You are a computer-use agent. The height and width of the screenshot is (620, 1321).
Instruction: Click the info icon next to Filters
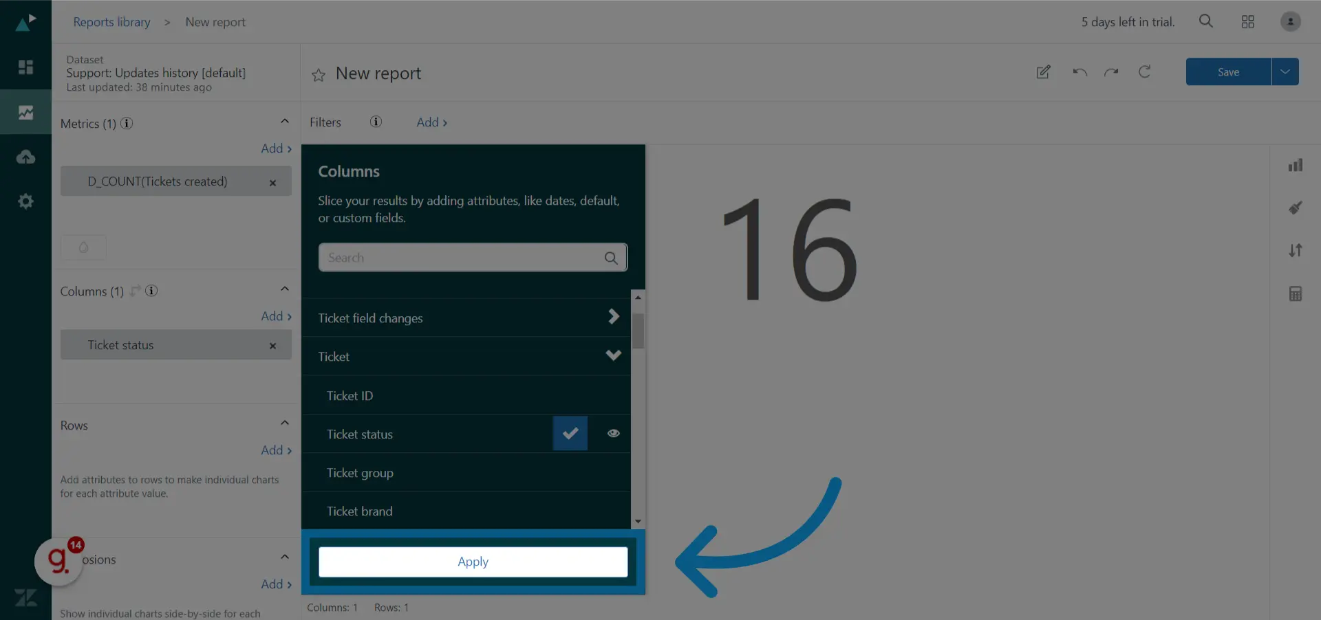(x=376, y=122)
